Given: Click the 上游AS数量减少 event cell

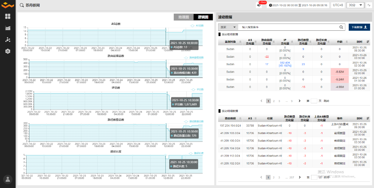Looking at the screenshot, I should point(340,126).
